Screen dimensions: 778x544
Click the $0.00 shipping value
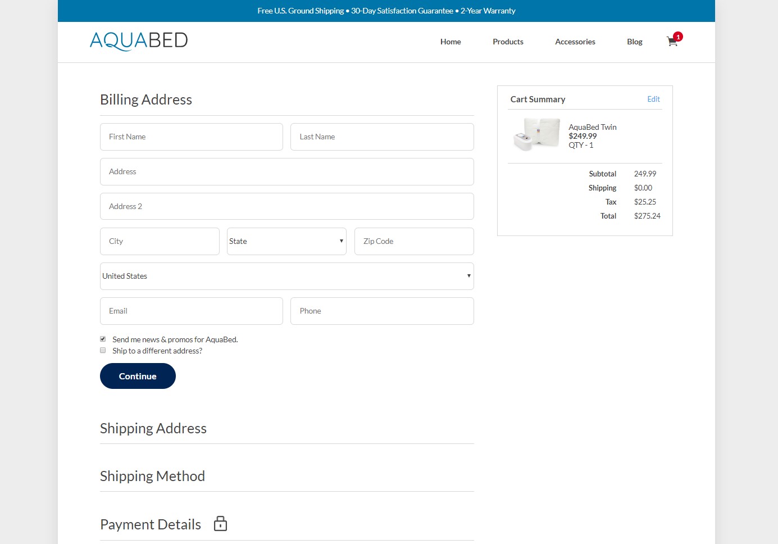click(643, 188)
